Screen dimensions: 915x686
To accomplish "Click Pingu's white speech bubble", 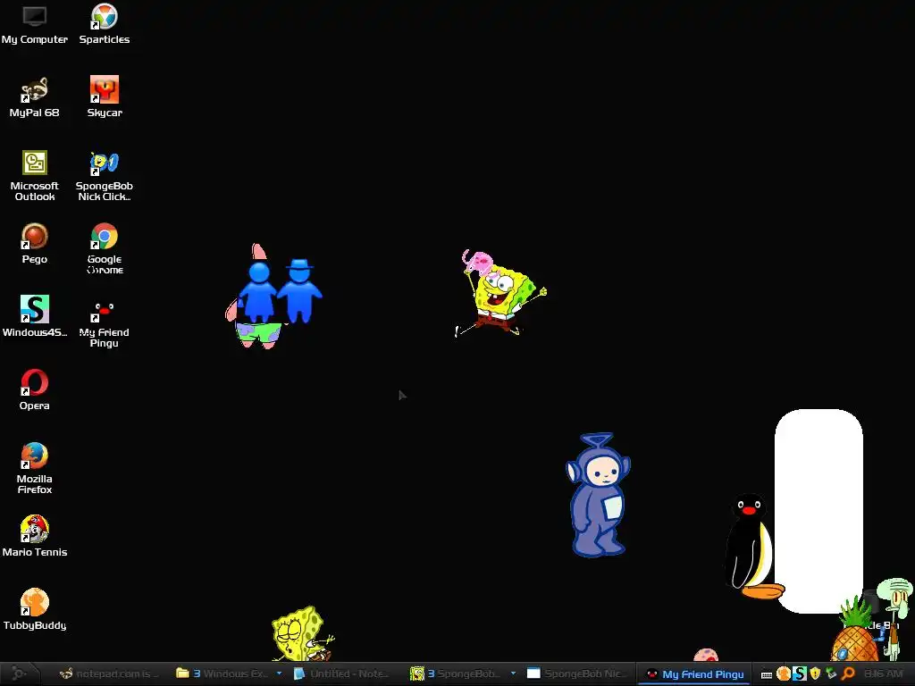I will pyautogui.click(x=818, y=511).
